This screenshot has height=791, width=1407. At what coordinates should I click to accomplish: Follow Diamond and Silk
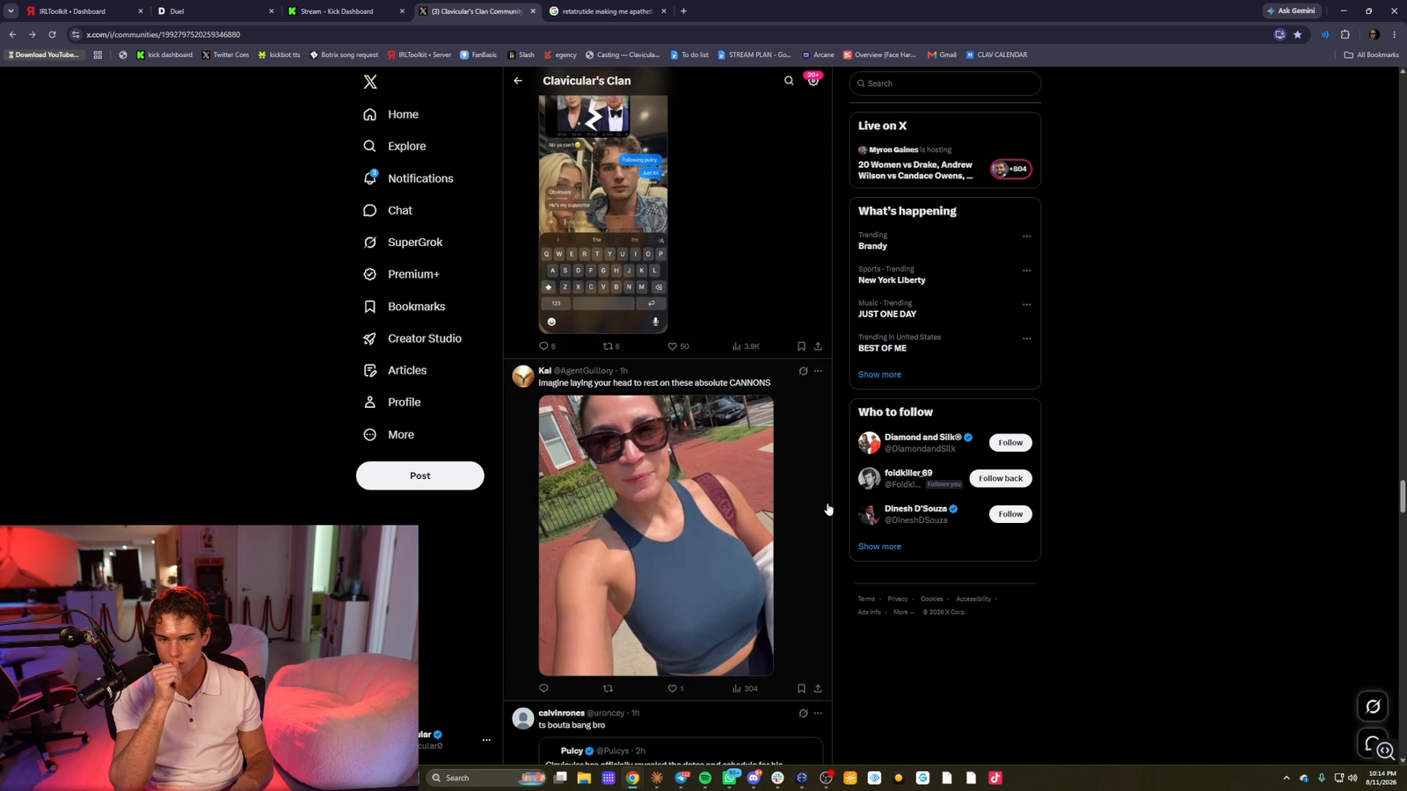click(1010, 443)
